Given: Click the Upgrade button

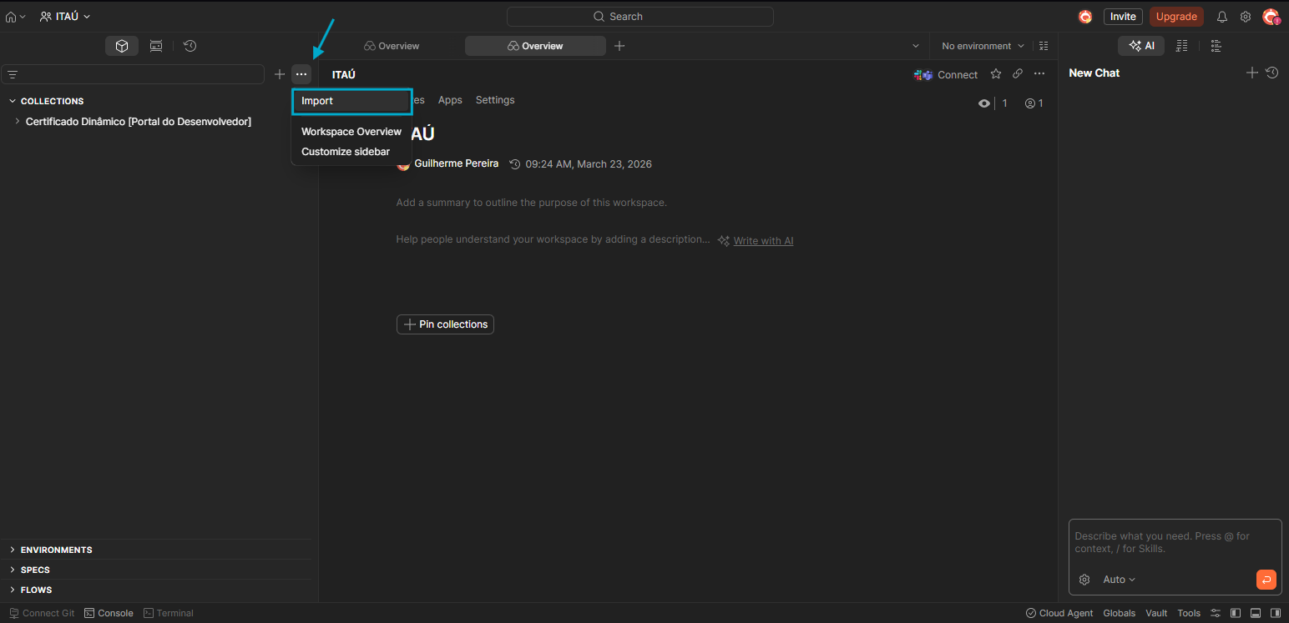Looking at the screenshot, I should [x=1175, y=17].
